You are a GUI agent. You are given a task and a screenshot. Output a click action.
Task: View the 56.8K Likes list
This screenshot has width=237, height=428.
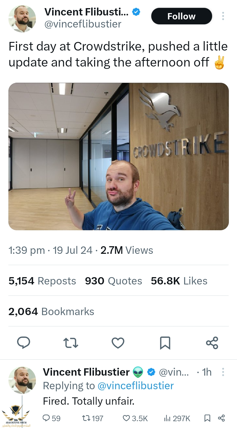point(179,281)
